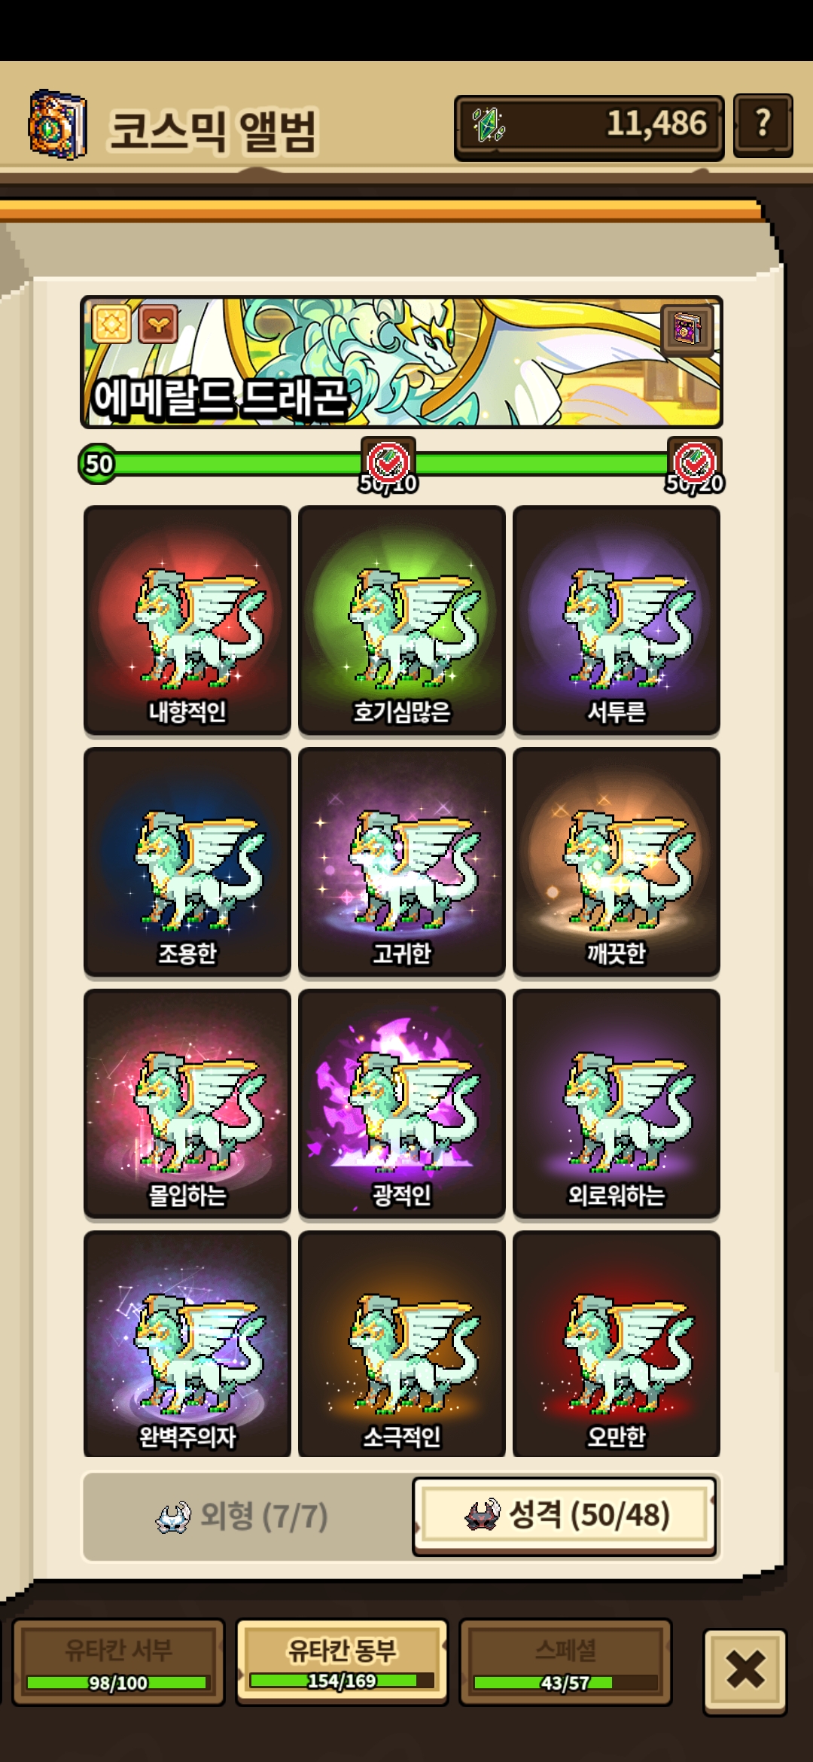Viewport: 813px width, 1762px height.
Task: Tap the green gem currency icon
Action: pyautogui.click(x=488, y=125)
